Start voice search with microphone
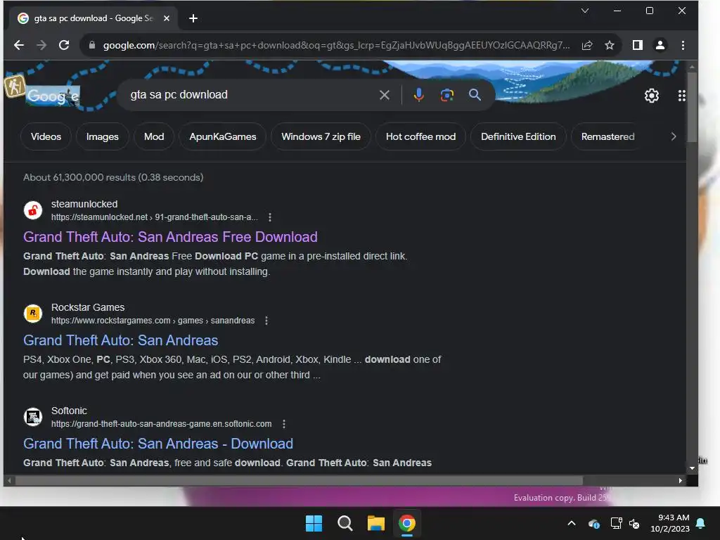The width and height of the screenshot is (720, 540). 418,95
